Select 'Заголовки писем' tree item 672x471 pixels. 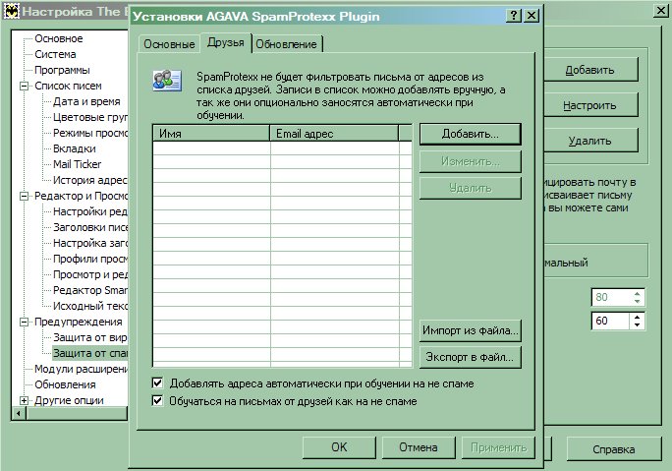click(x=90, y=227)
